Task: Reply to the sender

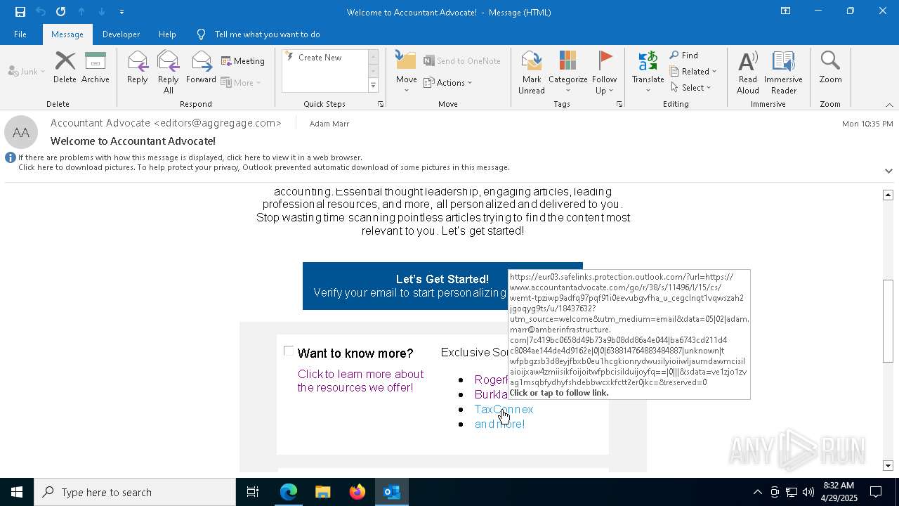Action: (138, 67)
